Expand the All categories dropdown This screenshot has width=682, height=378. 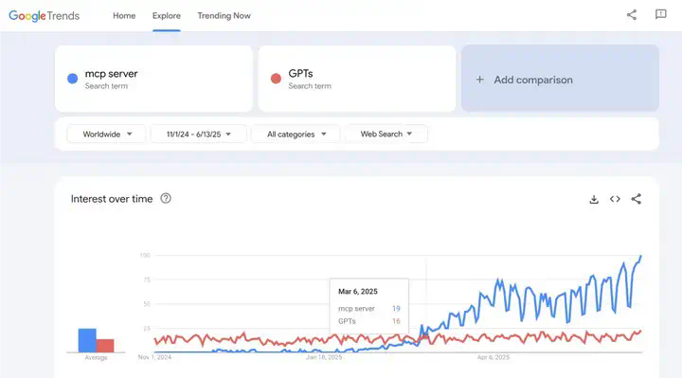[296, 134]
